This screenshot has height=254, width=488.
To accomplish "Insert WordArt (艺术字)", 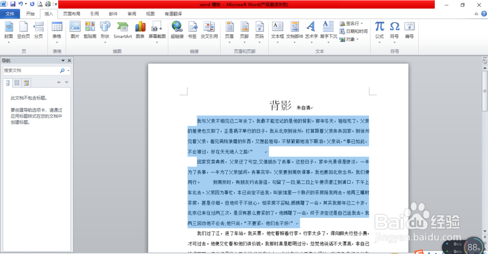I will tap(311, 32).
